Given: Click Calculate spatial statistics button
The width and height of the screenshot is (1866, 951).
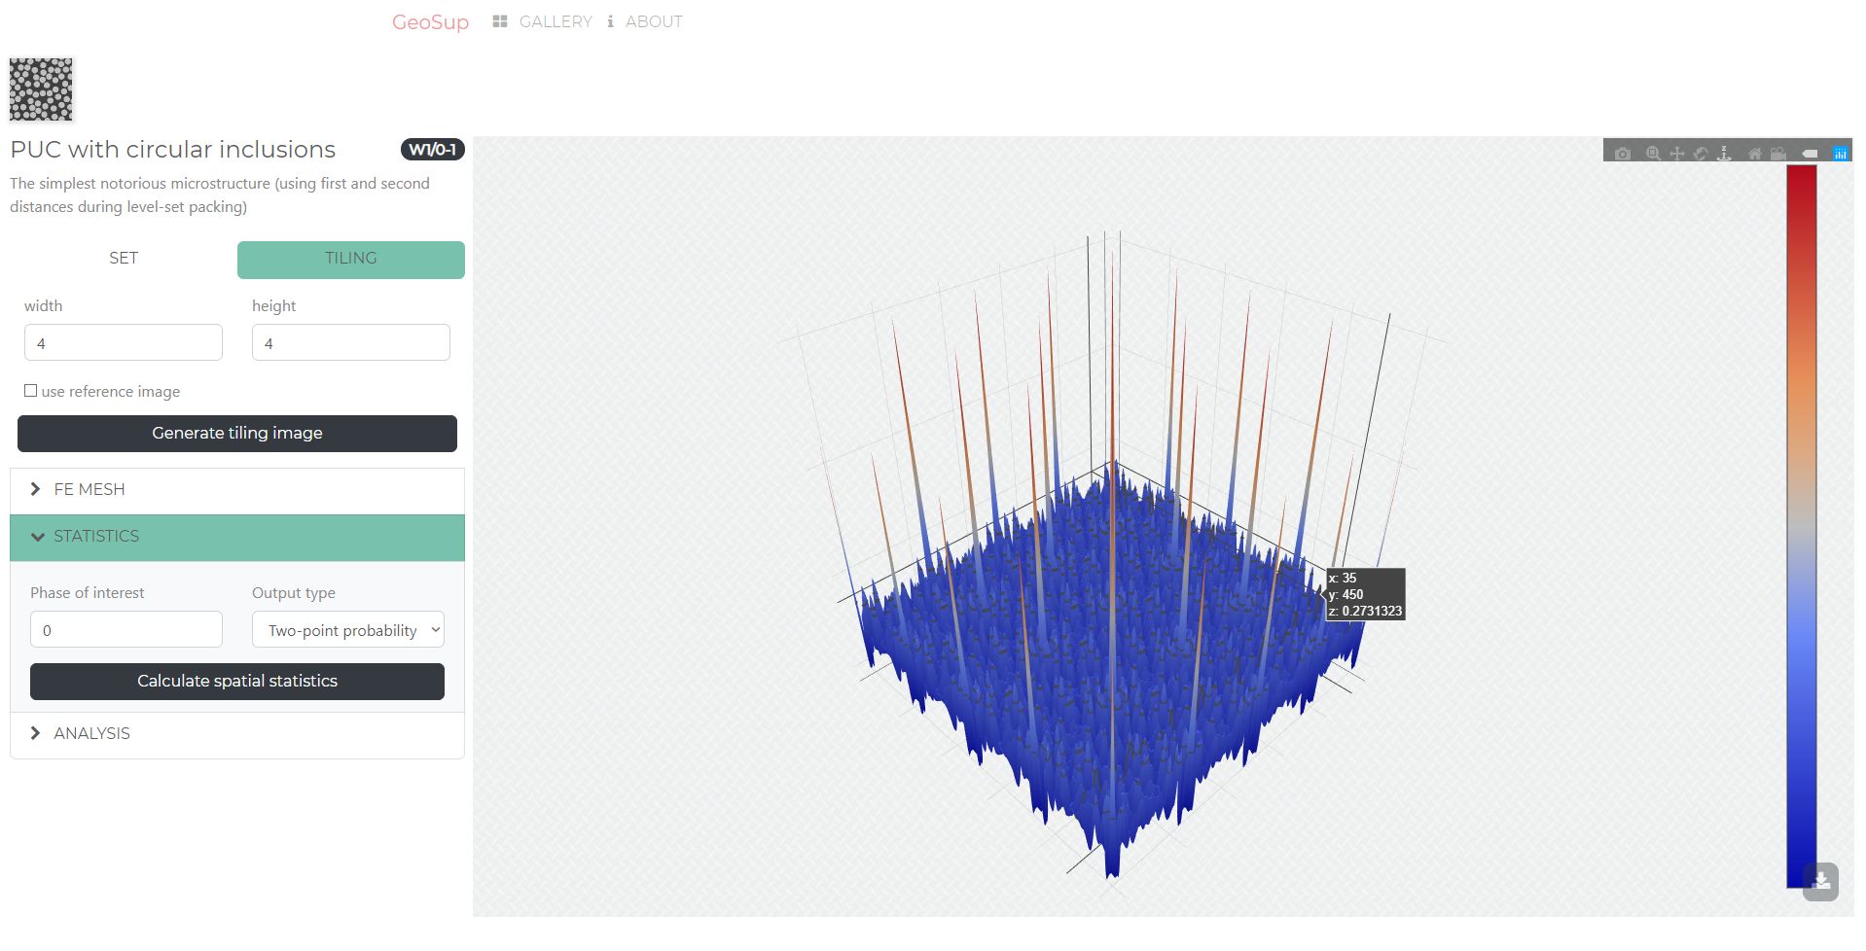Looking at the screenshot, I should point(236,682).
